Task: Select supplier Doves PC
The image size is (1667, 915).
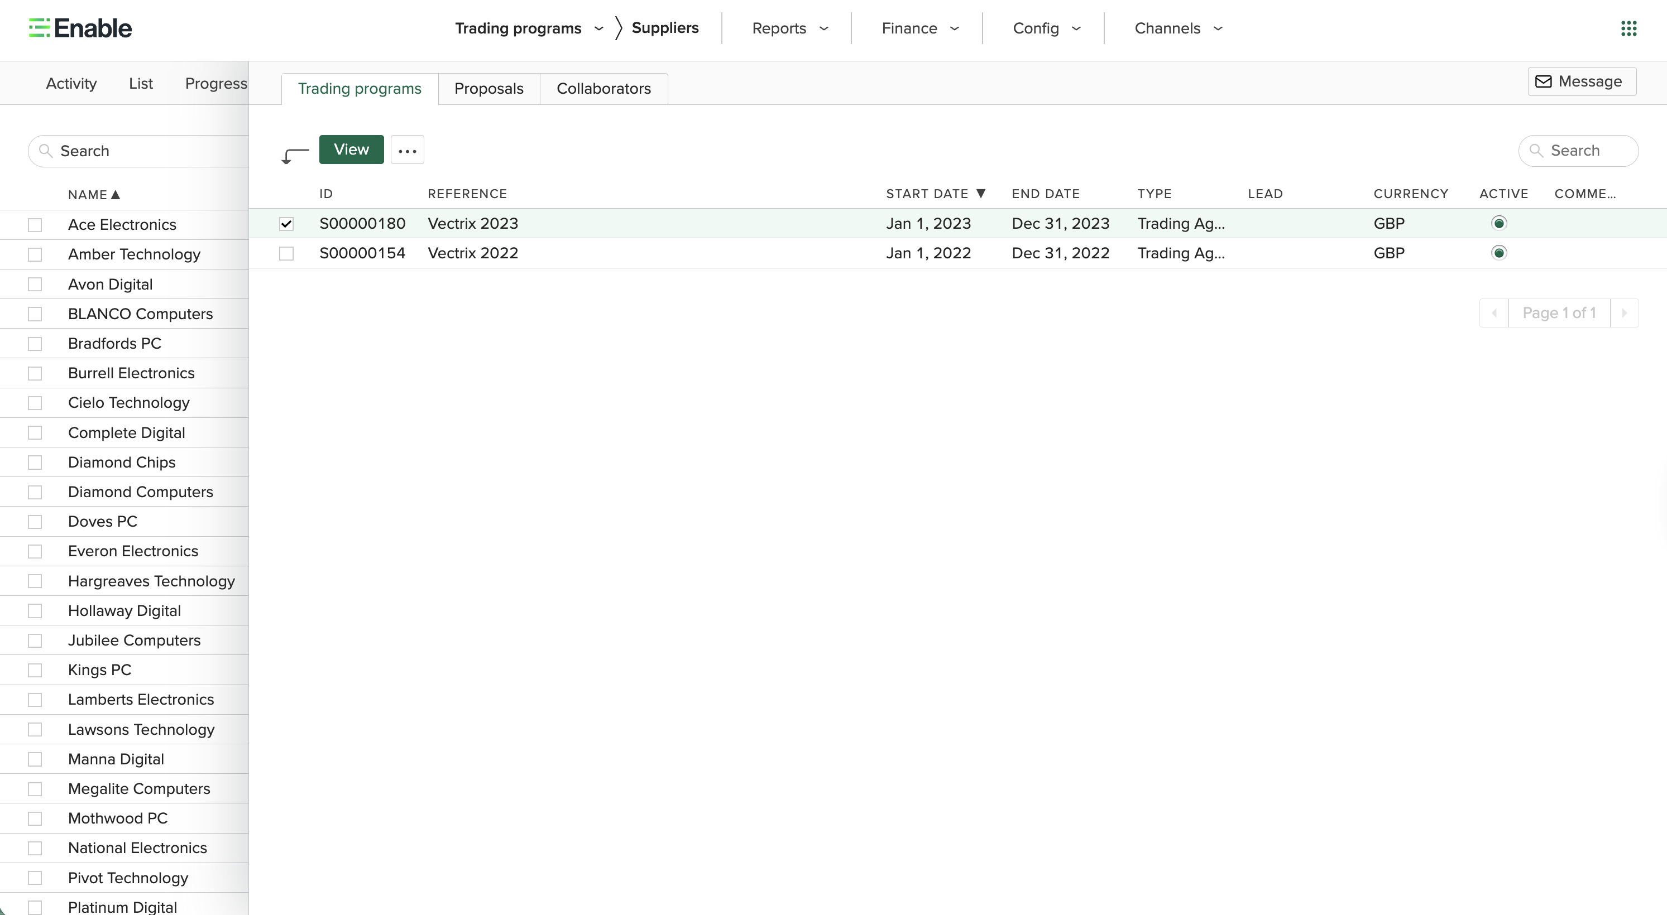Action: (103, 522)
